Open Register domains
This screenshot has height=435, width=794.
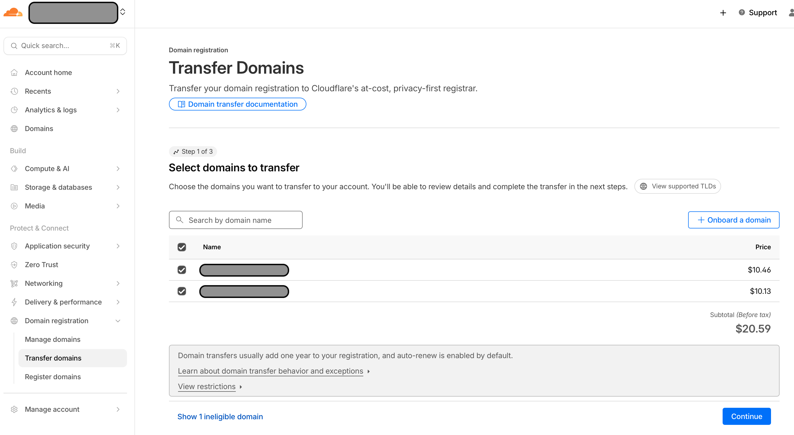[53, 377]
